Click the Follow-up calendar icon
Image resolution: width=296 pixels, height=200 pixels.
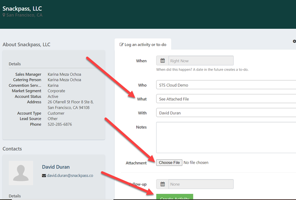coord(163,184)
